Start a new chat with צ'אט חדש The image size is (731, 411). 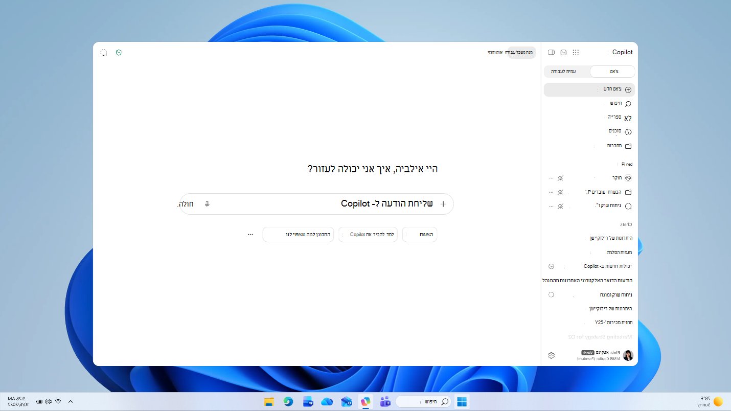(589, 89)
